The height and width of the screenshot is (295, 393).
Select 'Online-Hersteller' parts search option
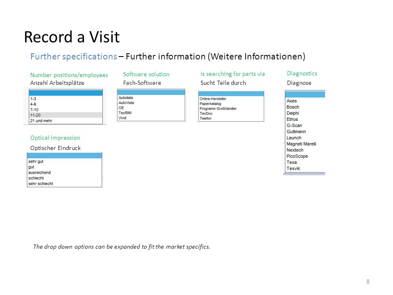pos(231,99)
